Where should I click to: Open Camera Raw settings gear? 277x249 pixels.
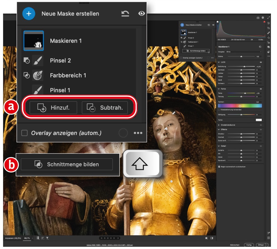[263, 18]
